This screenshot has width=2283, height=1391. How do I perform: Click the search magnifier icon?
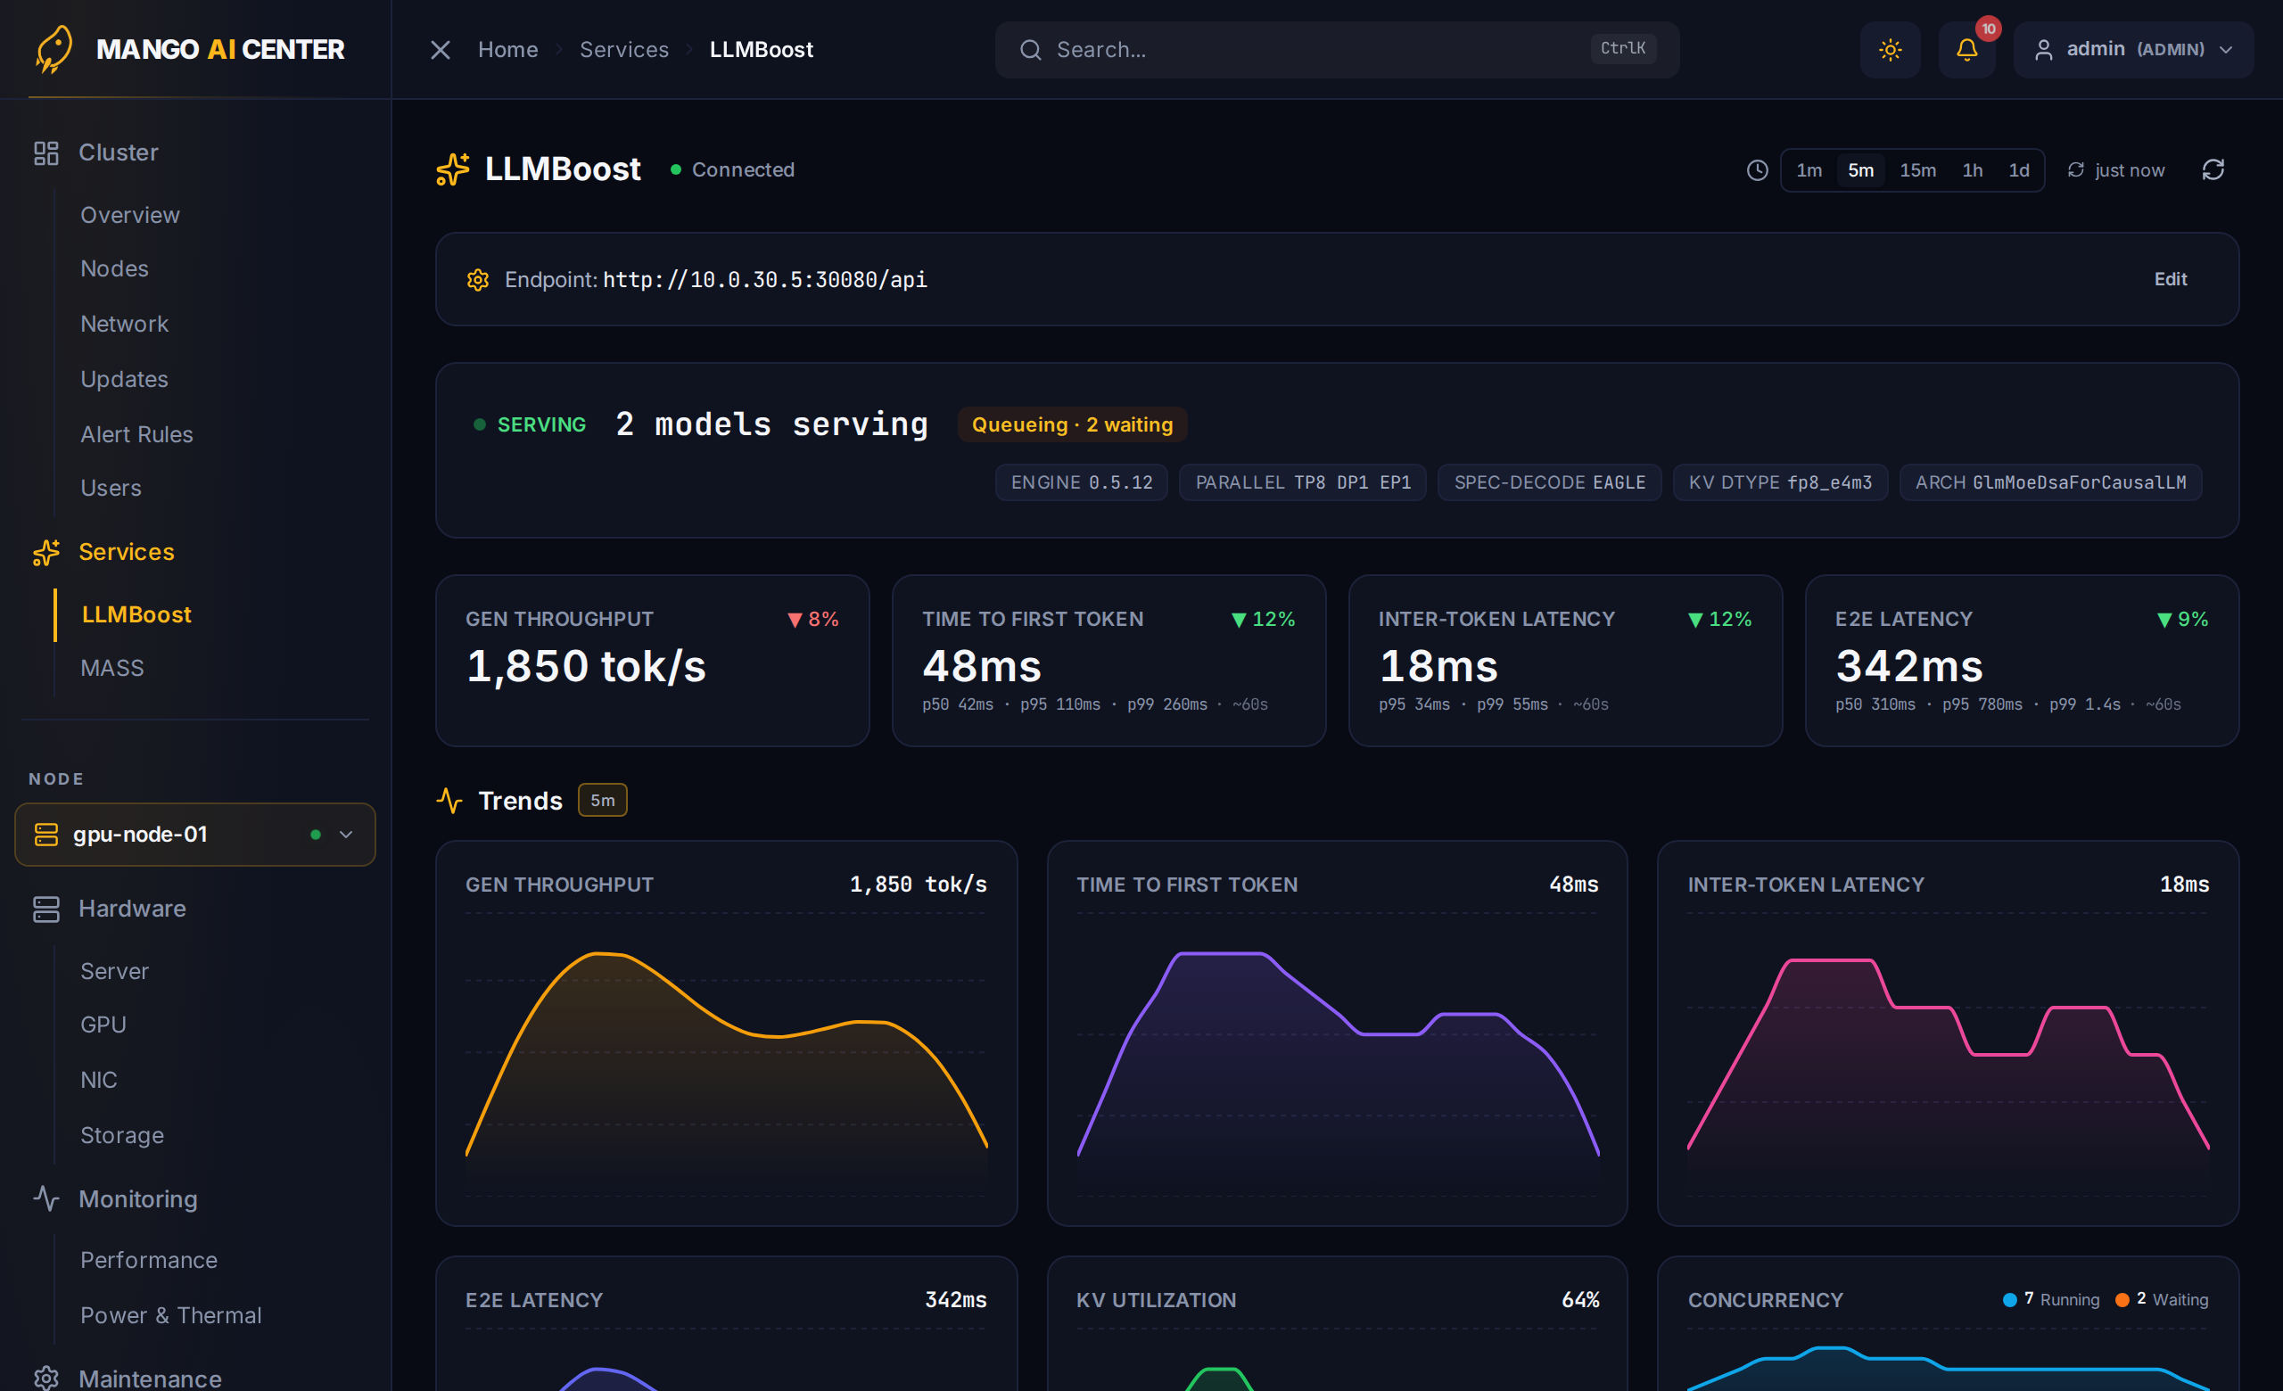pyautogui.click(x=1030, y=50)
